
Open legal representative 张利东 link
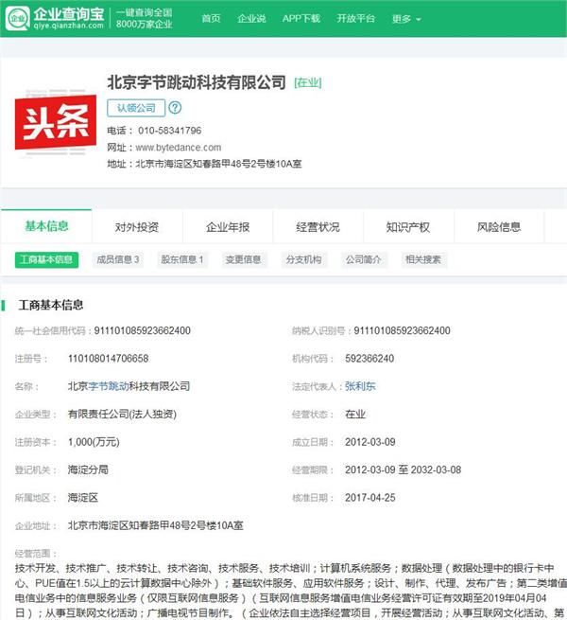click(360, 386)
